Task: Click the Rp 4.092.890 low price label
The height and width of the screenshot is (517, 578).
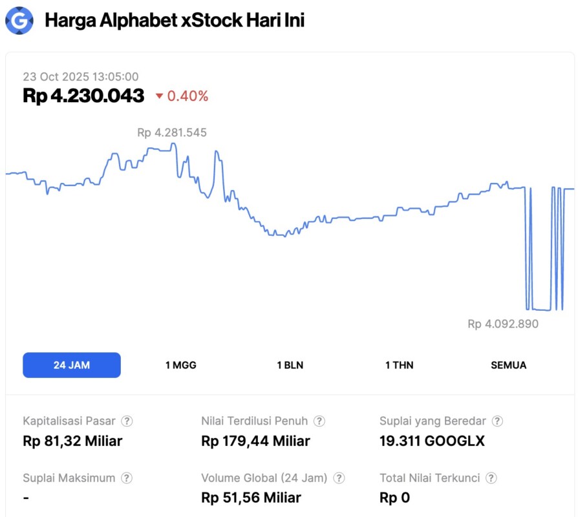Action: [503, 324]
